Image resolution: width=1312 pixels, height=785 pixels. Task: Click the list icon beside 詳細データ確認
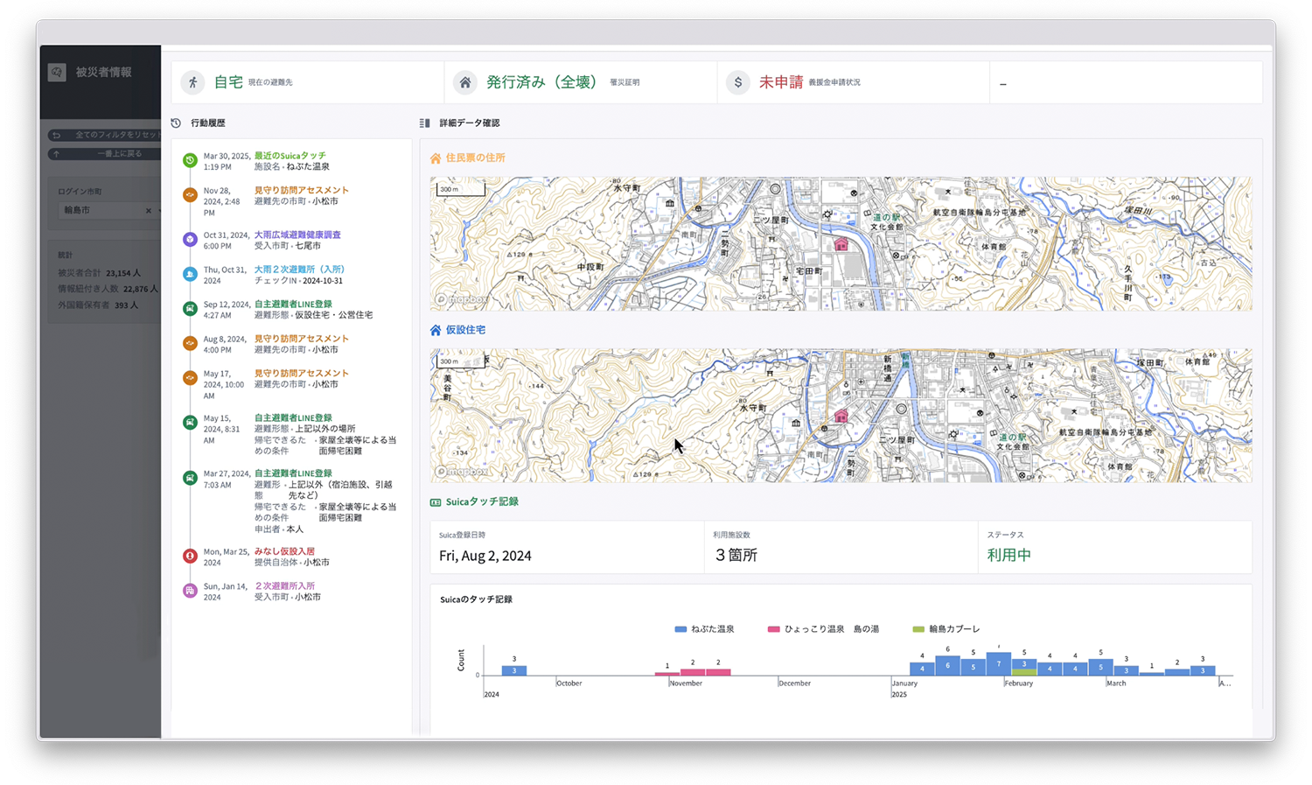coord(425,123)
